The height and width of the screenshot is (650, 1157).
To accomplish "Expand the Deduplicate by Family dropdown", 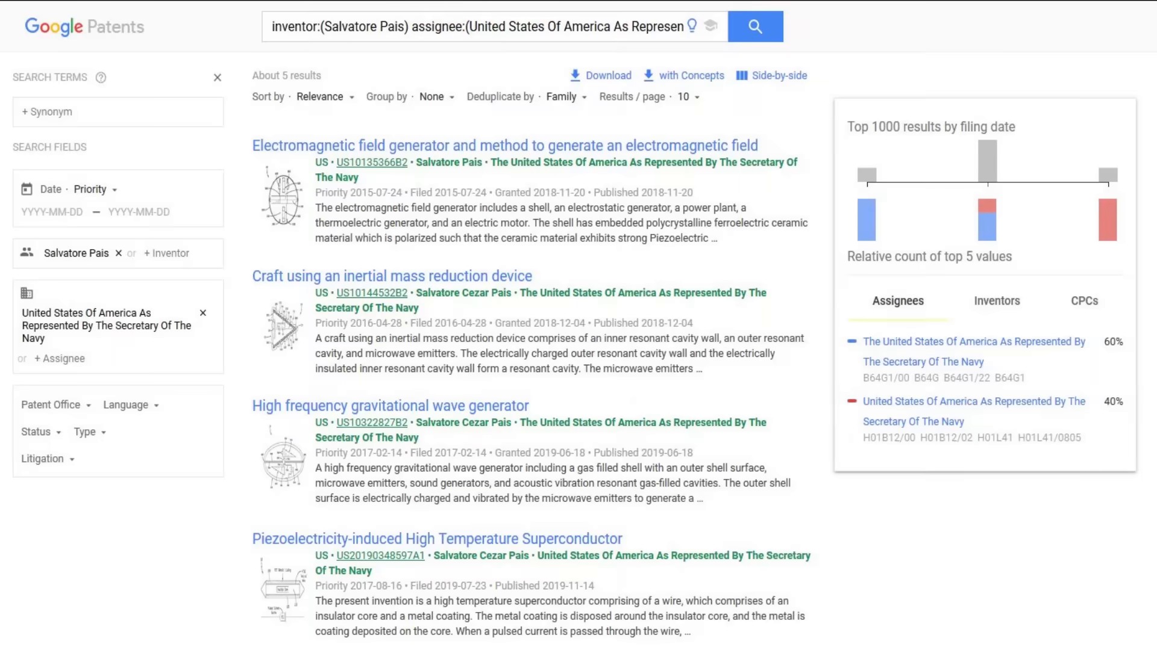I will [x=566, y=97].
